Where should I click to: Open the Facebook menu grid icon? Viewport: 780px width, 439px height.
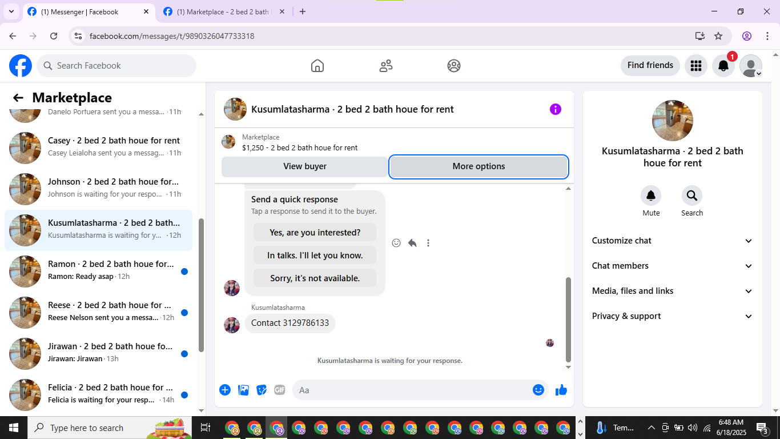click(696, 66)
